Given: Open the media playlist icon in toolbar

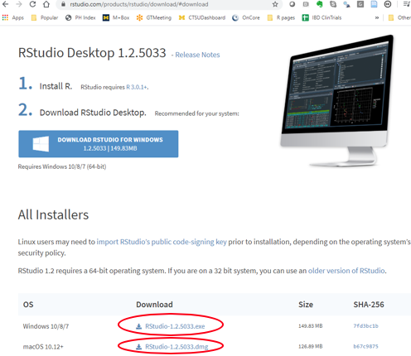Looking at the screenshot, I should coord(406,4).
